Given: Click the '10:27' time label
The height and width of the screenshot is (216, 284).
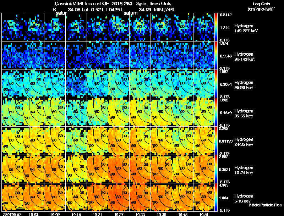Looking at the screenshot, I should click(x=119, y=214).
